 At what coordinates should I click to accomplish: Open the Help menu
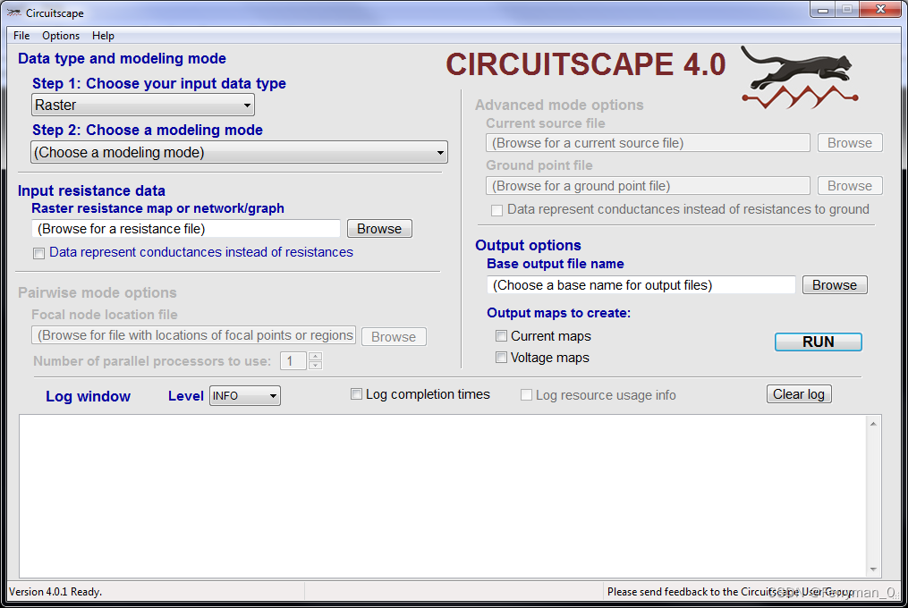103,36
